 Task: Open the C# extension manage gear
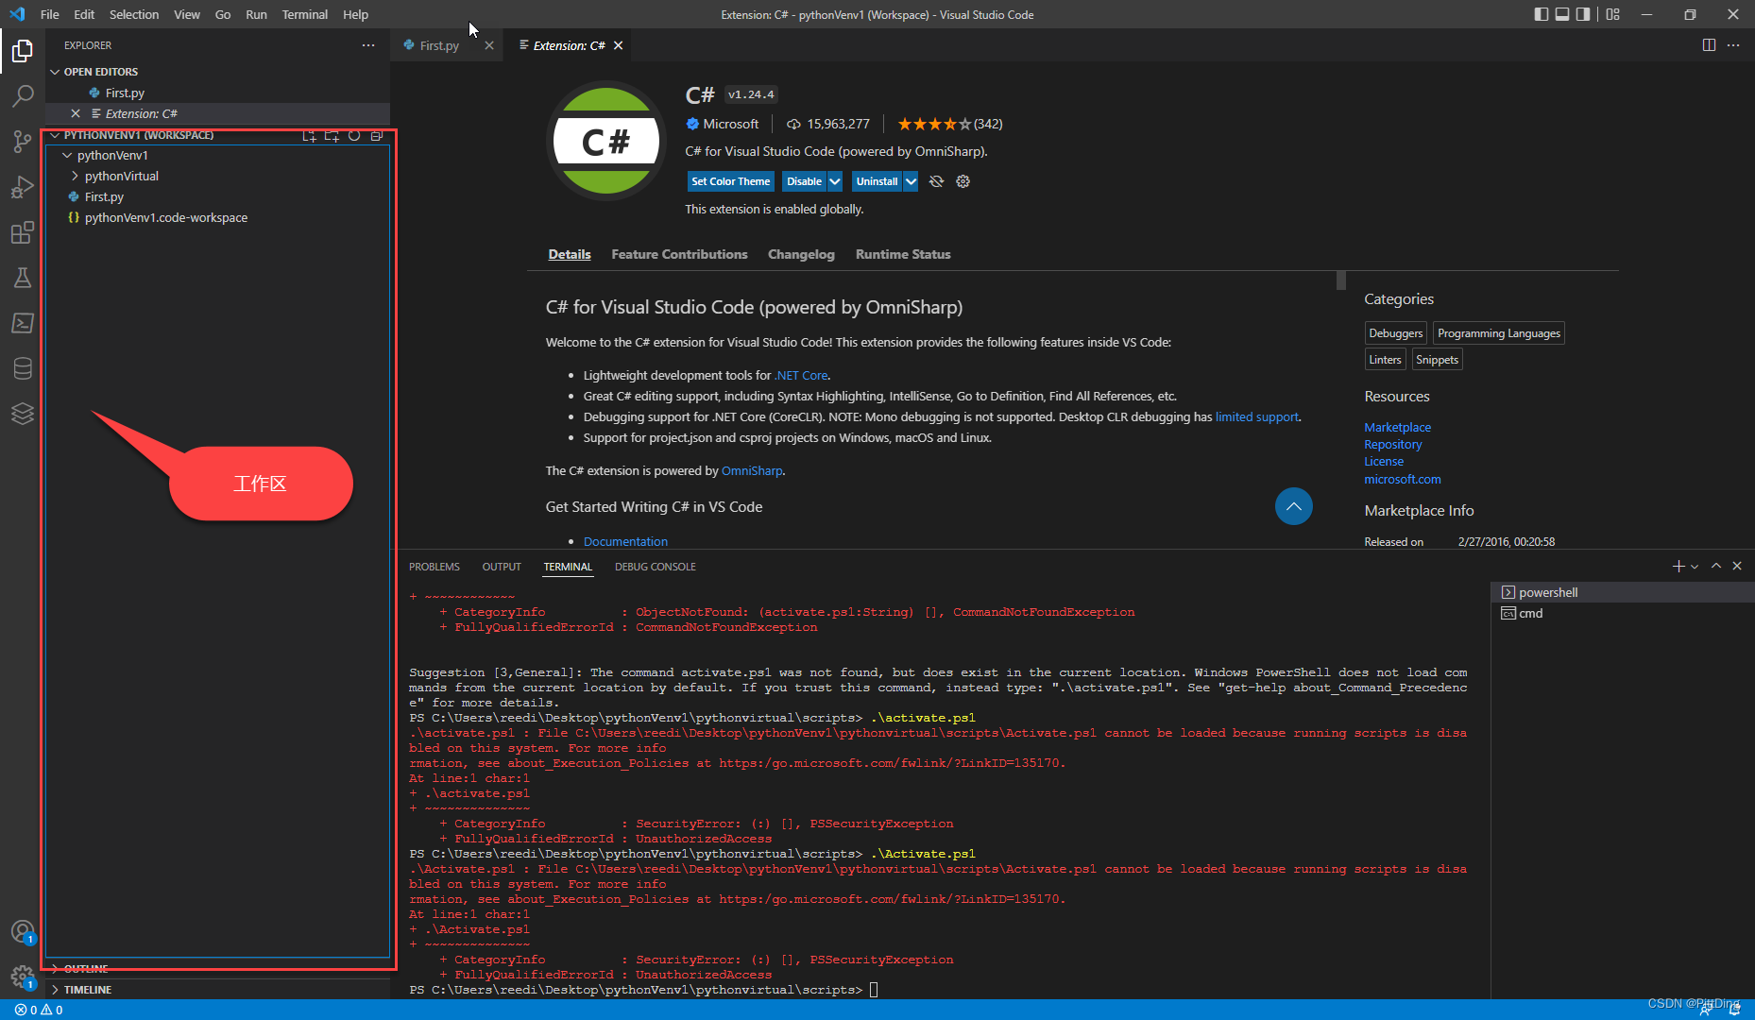pyautogui.click(x=963, y=181)
